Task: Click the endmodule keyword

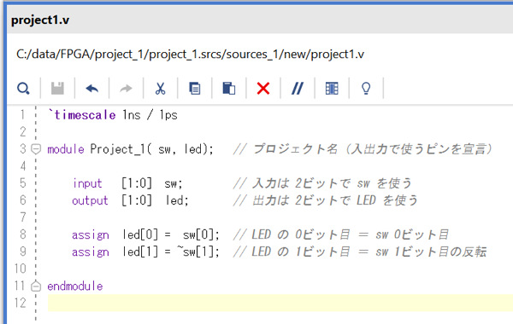Action: click(x=75, y=286)
